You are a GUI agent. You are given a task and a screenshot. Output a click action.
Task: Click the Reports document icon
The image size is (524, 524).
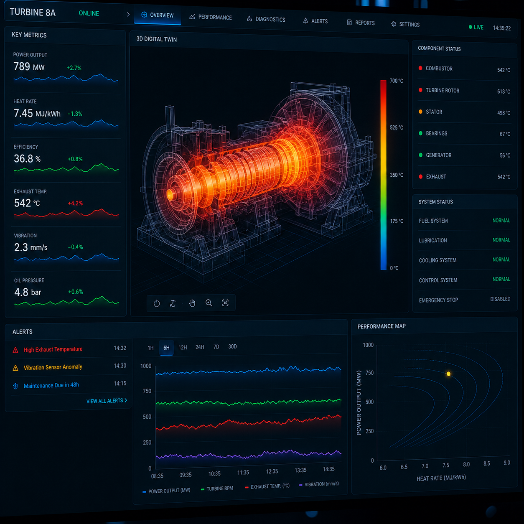pos(349,22)
